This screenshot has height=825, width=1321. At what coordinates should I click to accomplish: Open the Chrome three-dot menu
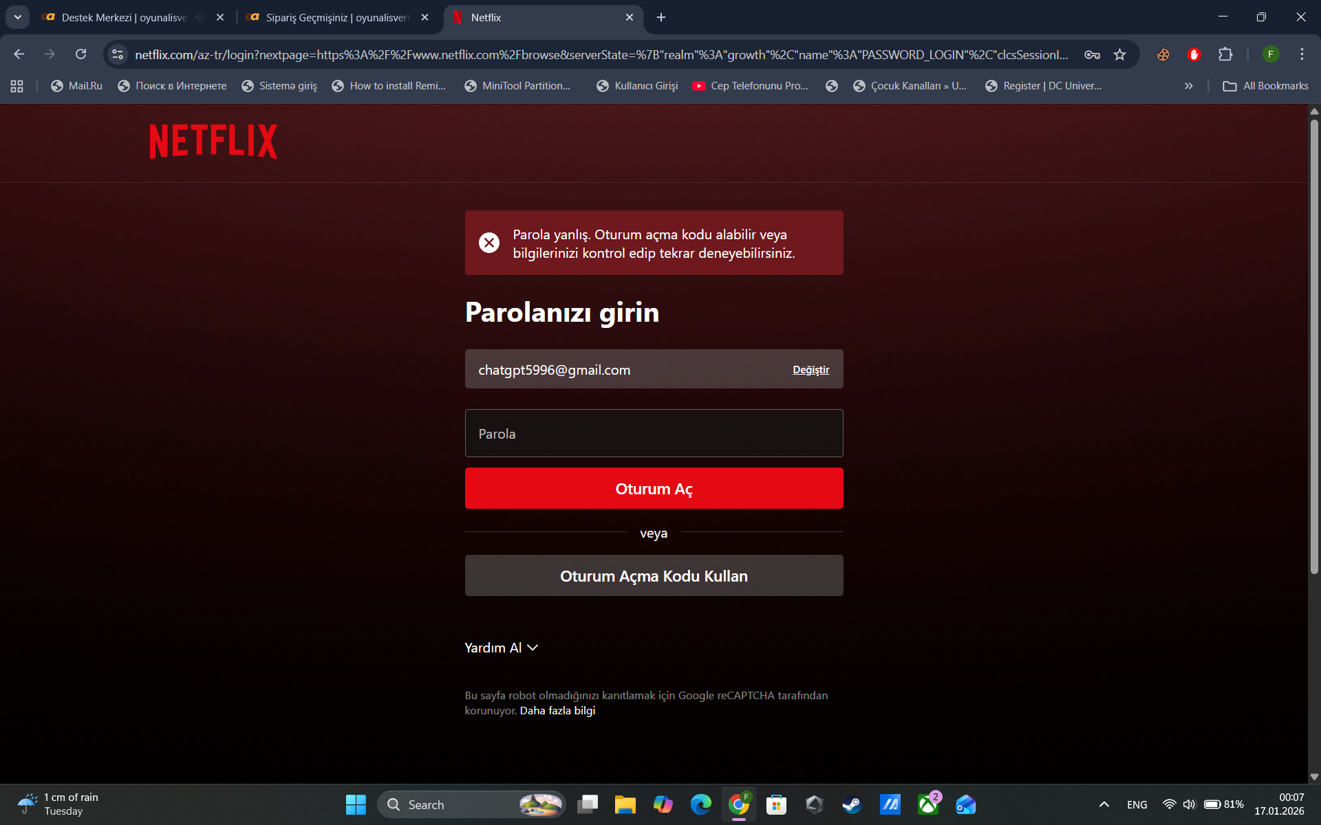tap(1302, 54)
